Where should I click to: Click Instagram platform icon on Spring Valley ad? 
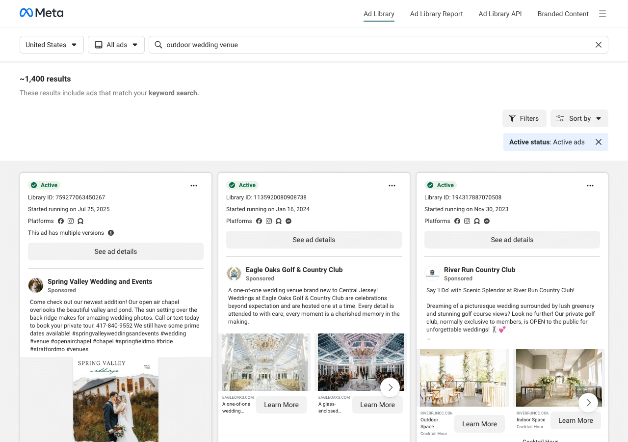[x=71, y=221]
